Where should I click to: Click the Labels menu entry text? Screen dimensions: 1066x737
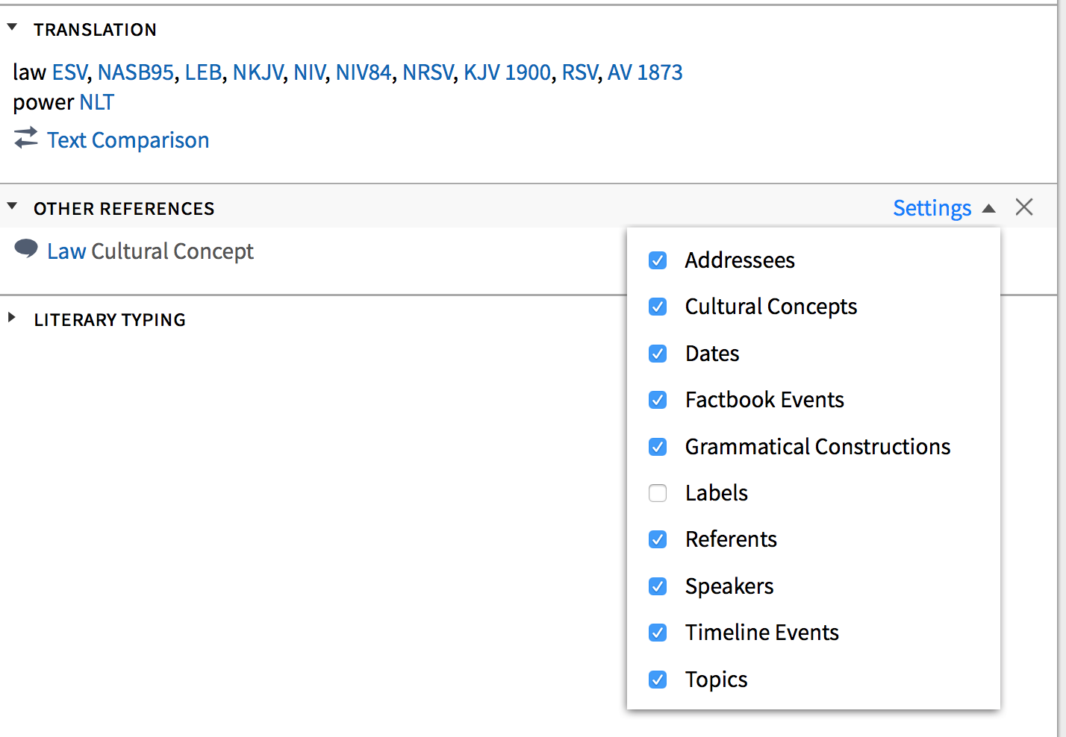pyautogui.click(x=717, y=493)
